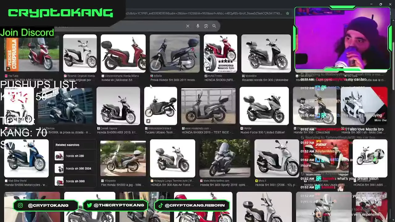The image size is (395, 222).
Task: Select related search honda sh 300 2024
Action: coord(74,169)
